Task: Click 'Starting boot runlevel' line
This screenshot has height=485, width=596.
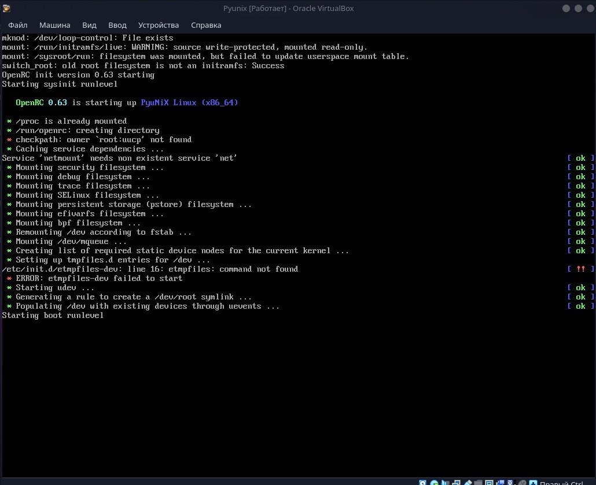Action: coord(53,315)
